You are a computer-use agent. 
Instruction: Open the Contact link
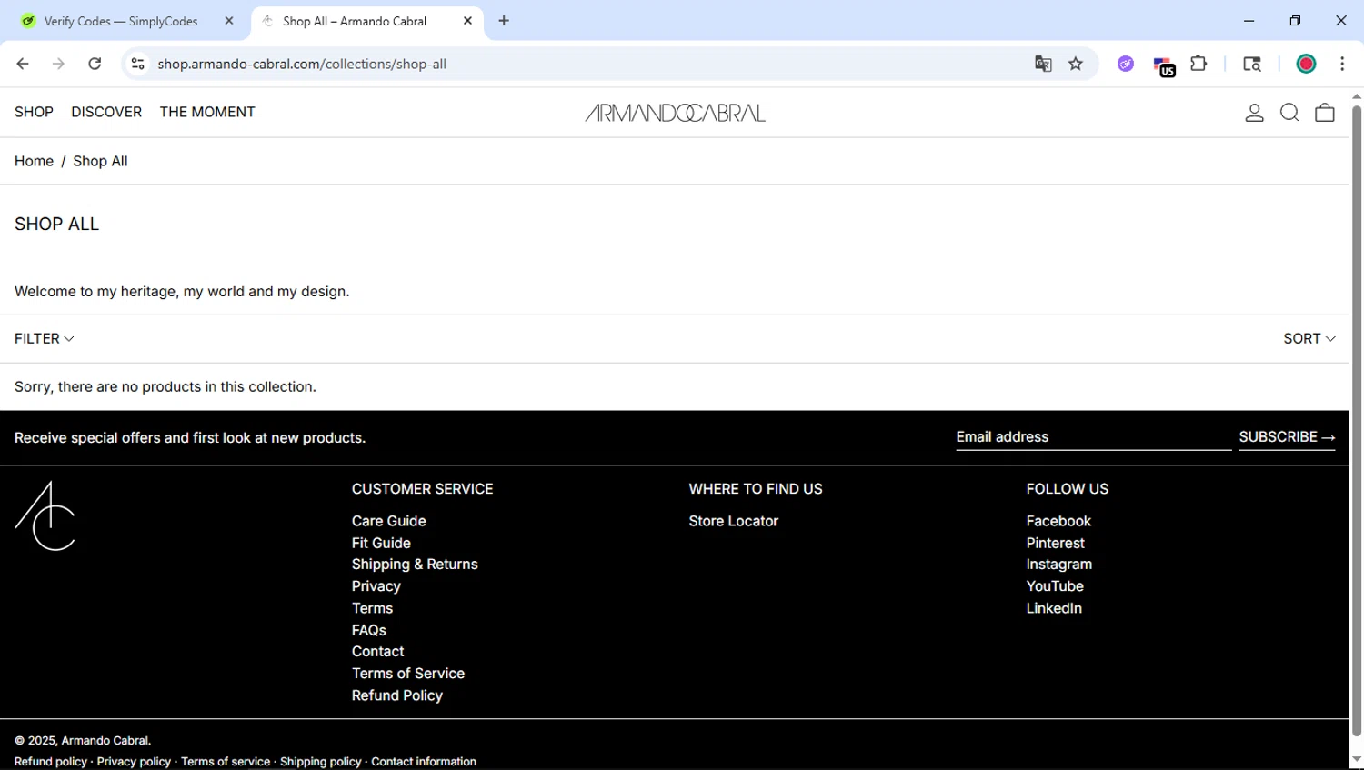click(377, 652)
